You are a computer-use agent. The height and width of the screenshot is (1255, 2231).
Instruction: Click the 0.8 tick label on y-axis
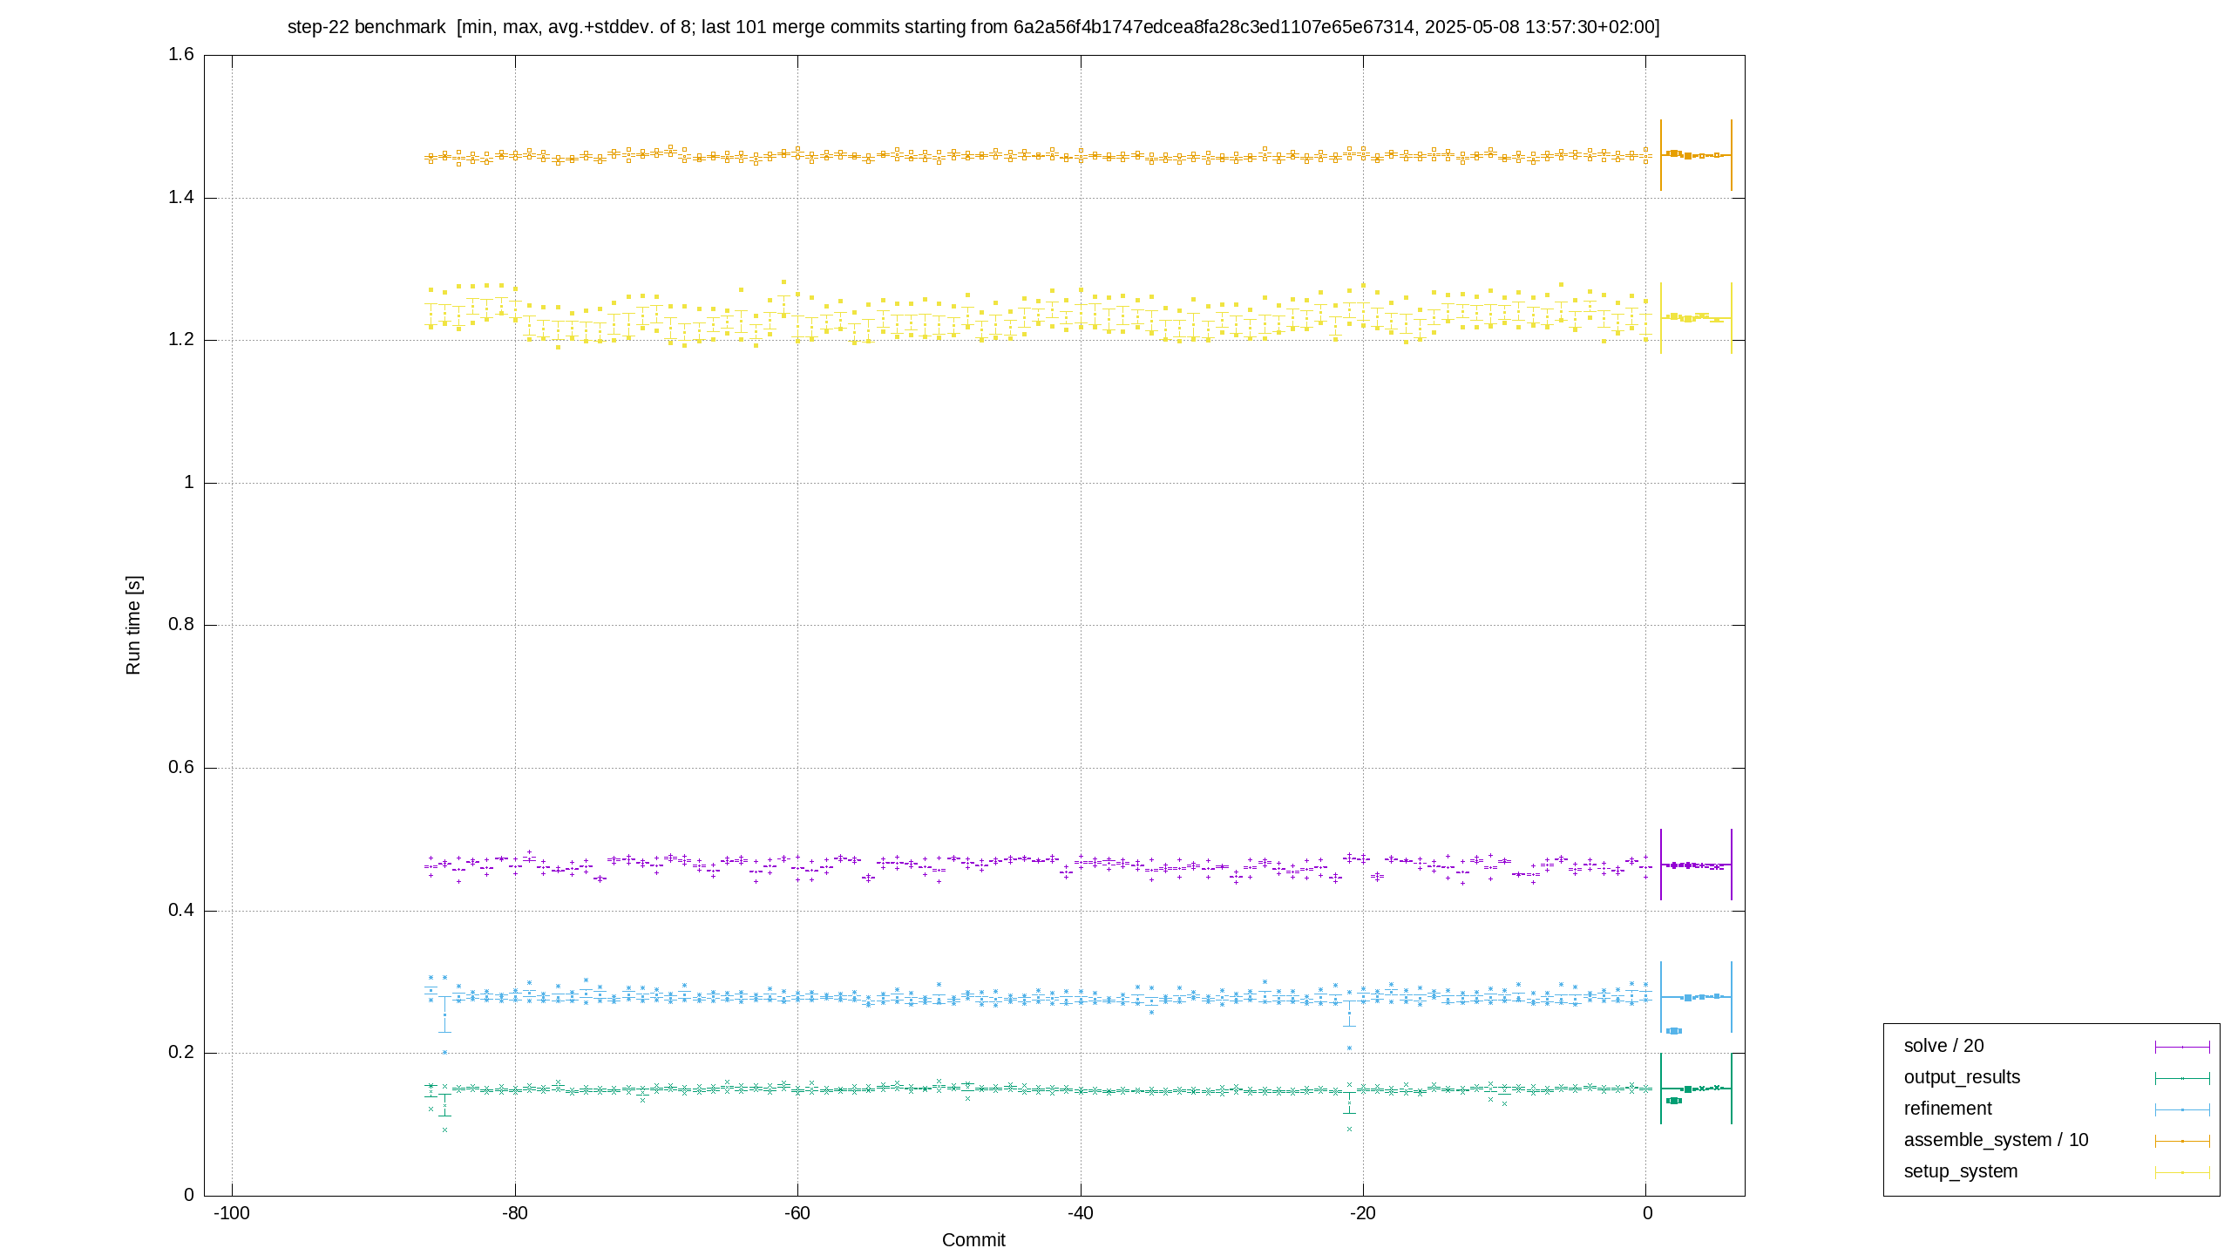tap(181, 625)
